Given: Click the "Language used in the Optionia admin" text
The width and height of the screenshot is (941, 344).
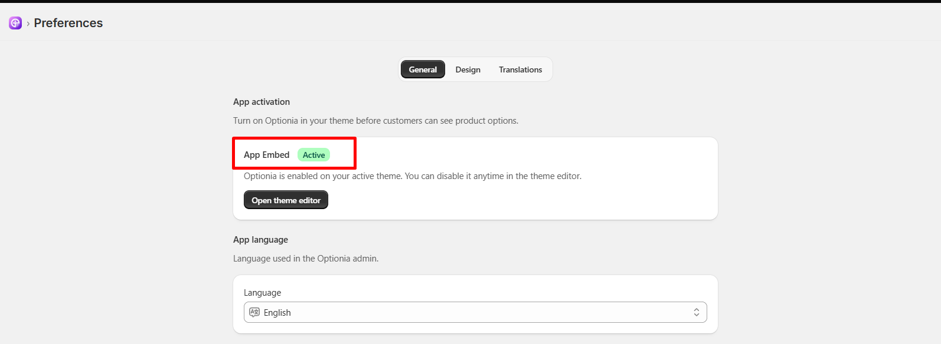Looking at the screenshot, I should pyautogui.click(x=306, y=259).
